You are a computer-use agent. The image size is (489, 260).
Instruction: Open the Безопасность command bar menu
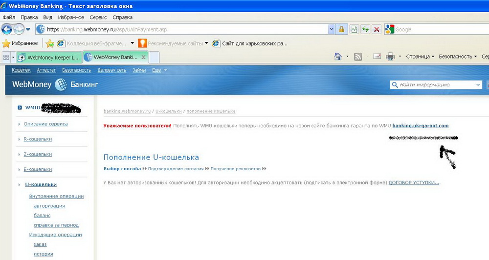458,57
